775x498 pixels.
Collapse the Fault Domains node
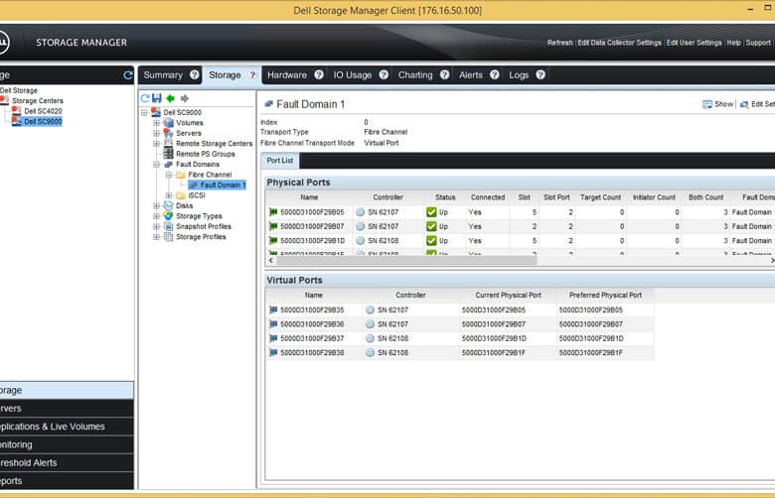(x=156, y=165)
